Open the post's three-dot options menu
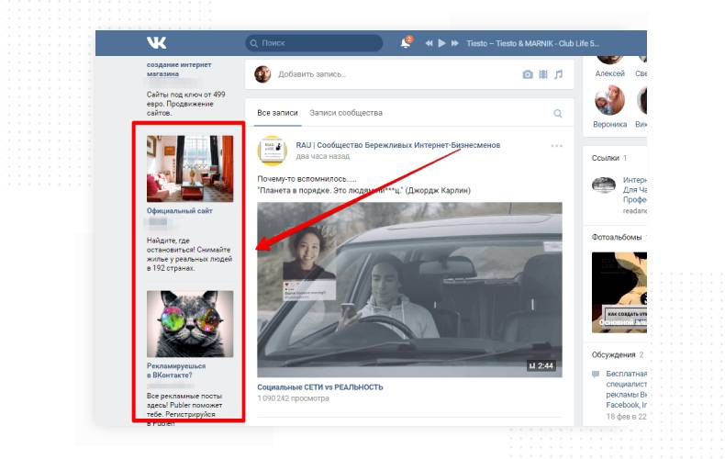Viewport: 725px width, 459px height. (557, 146)
